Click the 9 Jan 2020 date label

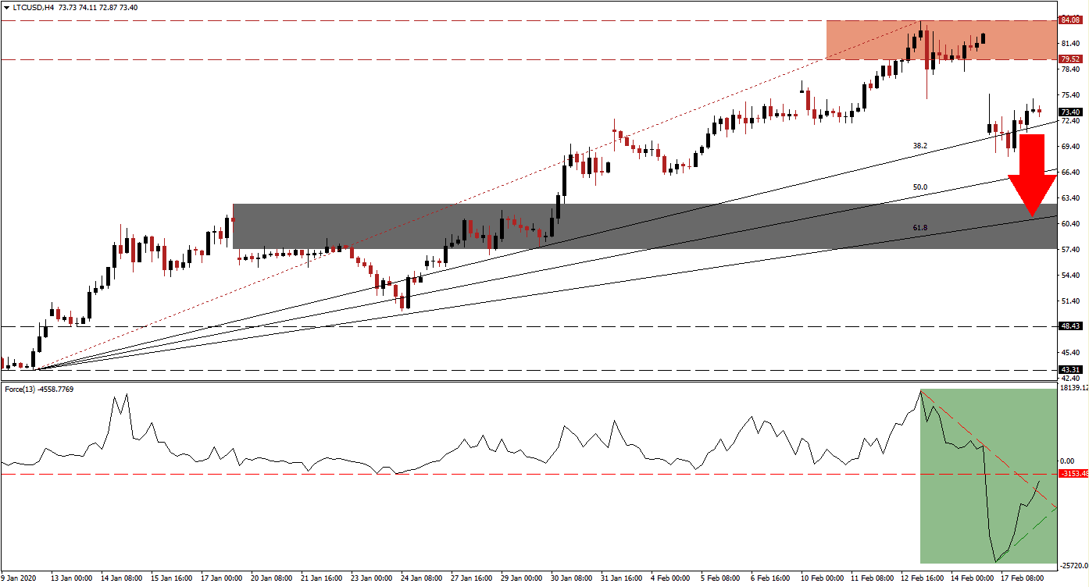[x=21, y=579]
